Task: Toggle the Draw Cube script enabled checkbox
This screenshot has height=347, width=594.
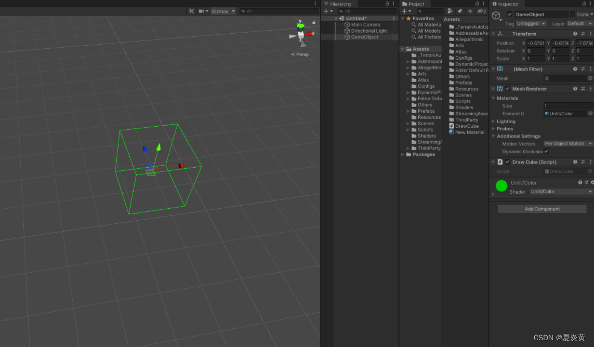Action: 508,162
